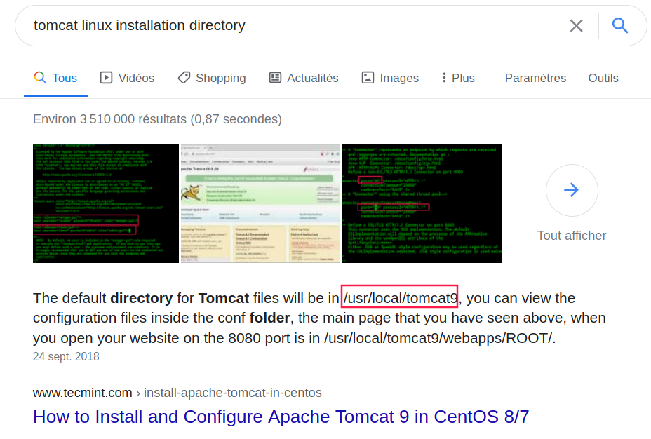Click the Tout afficher label
The image size is (651, 439).
tap(572, 236)
